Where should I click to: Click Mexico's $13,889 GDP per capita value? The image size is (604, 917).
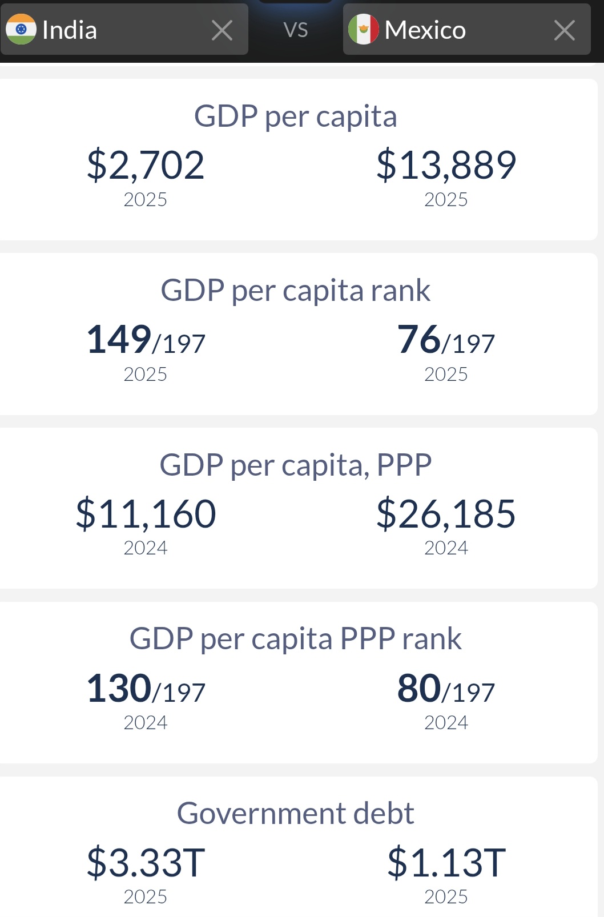(446, 165)
